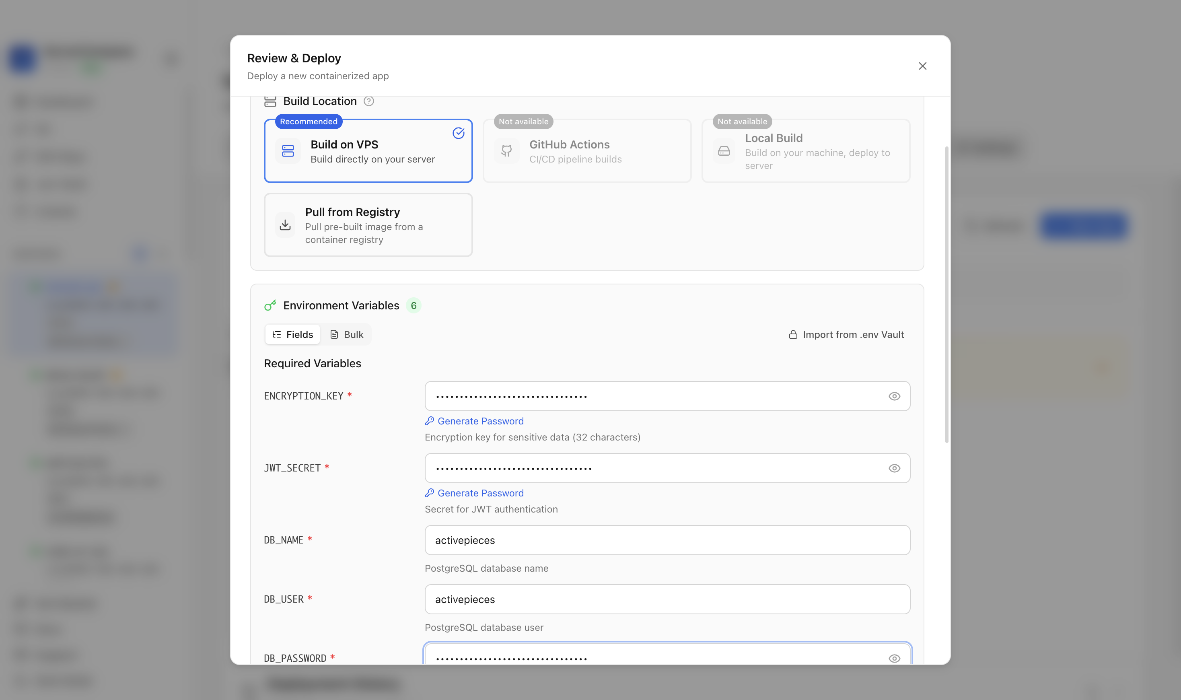This screenshot has height=700, width=1181.
Task: Click the selected checkmark on Build on VPS
Action: tap(459, 133)
